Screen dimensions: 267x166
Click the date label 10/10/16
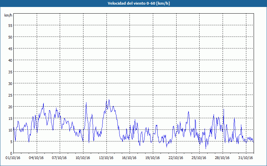83,158
